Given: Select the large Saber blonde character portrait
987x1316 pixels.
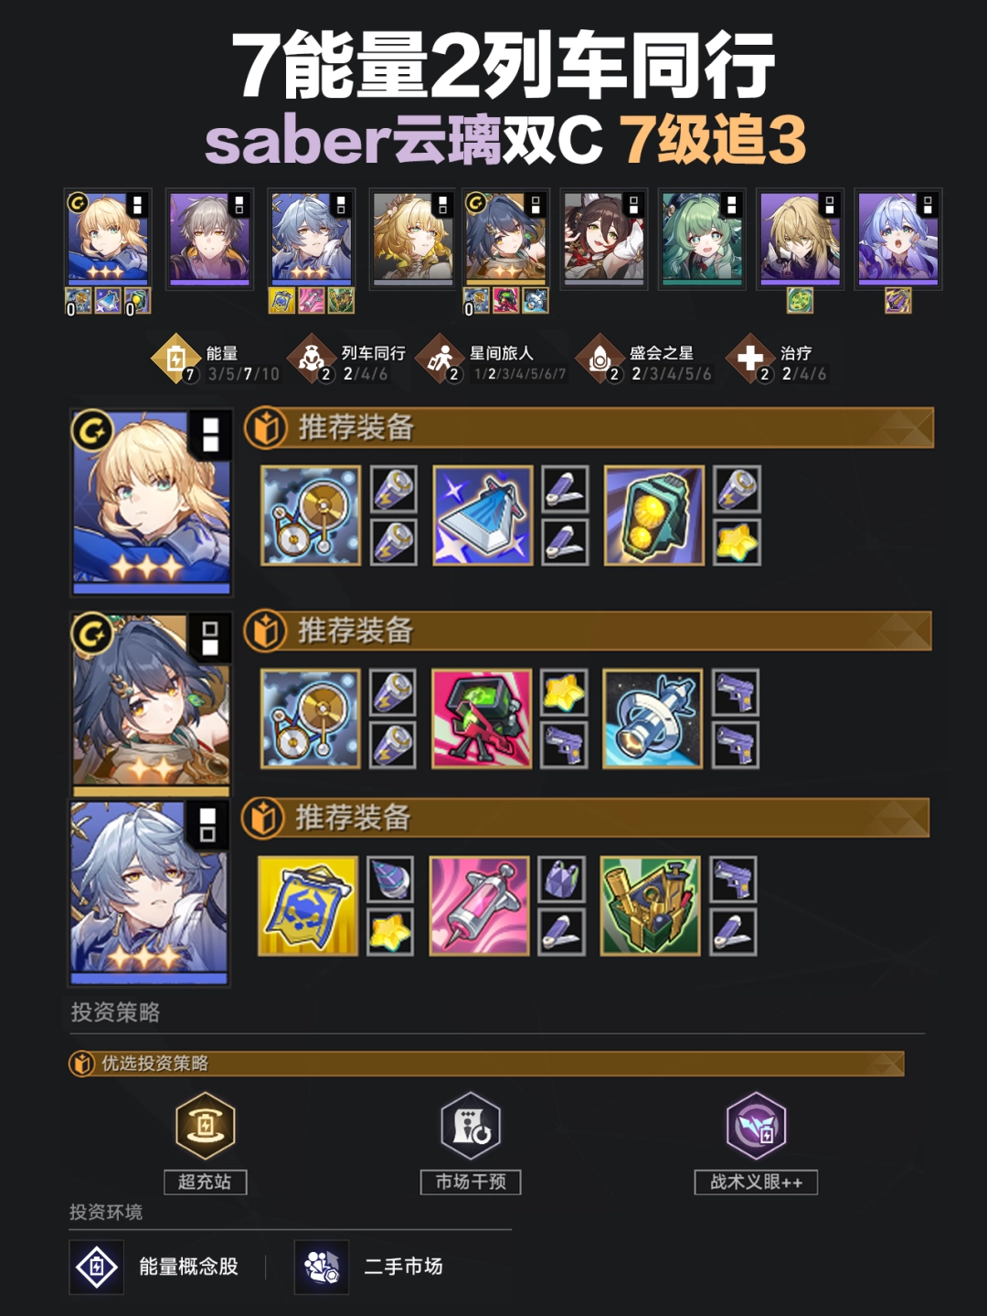Looking at the screenshot, I should click(x=152, y=502).
